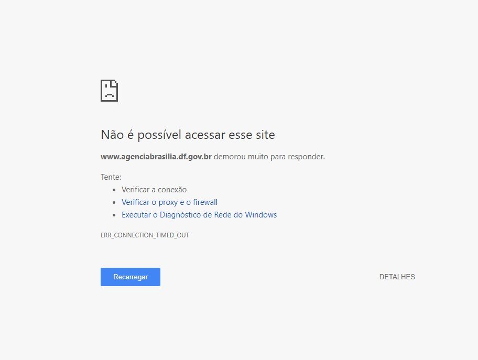Click the bullet beside the proxy link
Viewport: 478px width, 360px height.
click(x=114, y=202)
